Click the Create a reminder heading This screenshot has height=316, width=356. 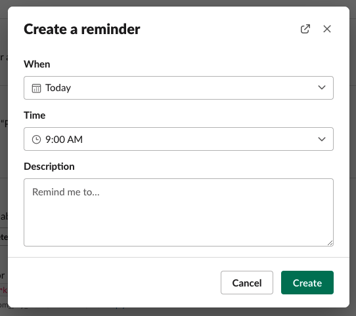(x=82, y=30)
